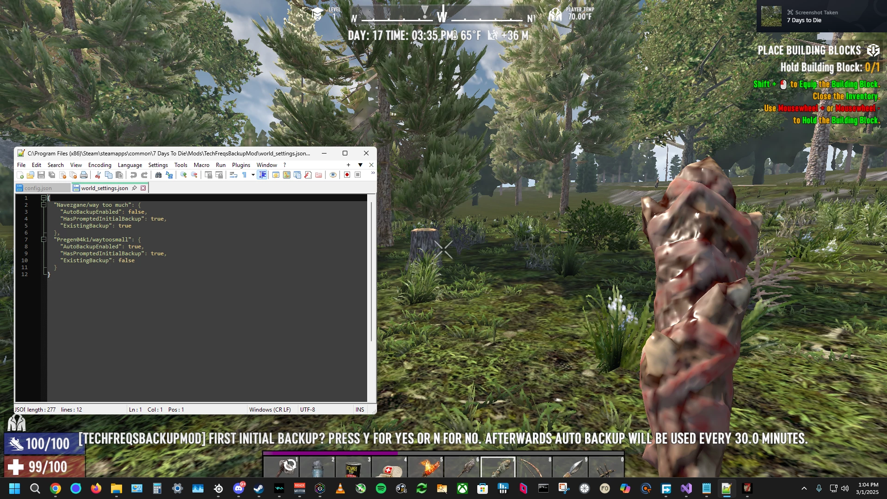Toggle Word wrap toolbar icon
Viewport: 887px width, 499px height.
pos(233,175)
